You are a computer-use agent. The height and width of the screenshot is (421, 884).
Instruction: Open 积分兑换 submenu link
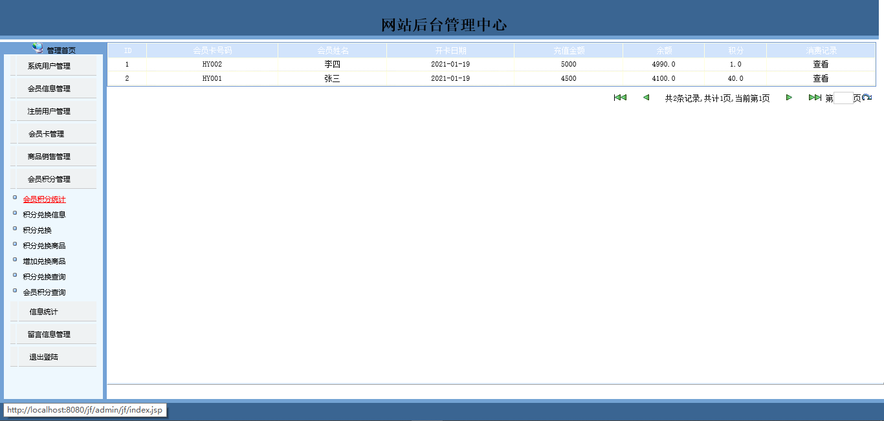pos(37,230)
